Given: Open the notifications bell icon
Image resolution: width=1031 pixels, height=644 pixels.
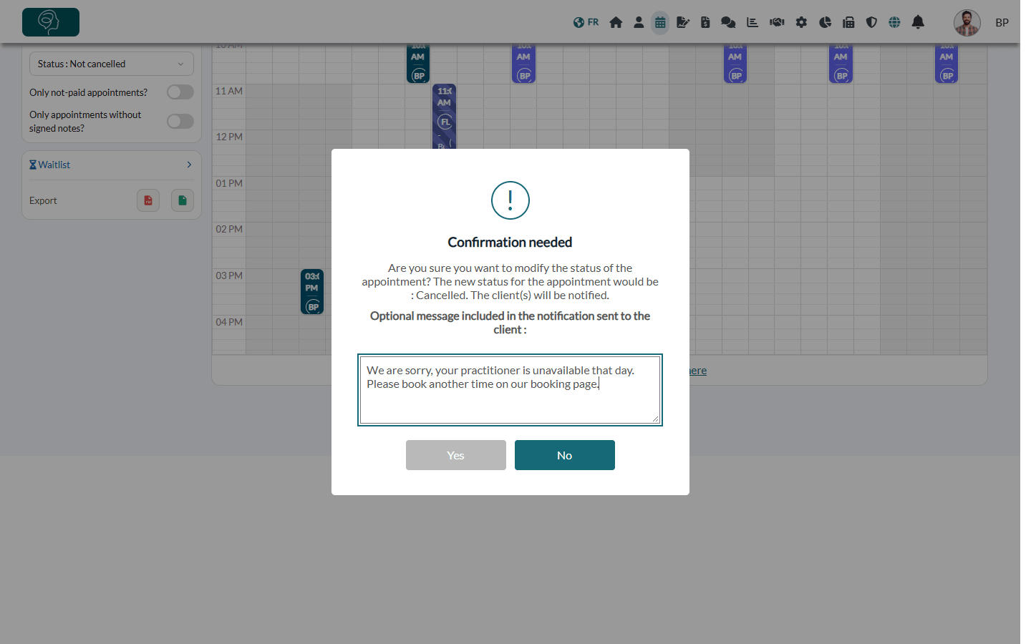Looking at the screenshot, I should coord(918,22).
